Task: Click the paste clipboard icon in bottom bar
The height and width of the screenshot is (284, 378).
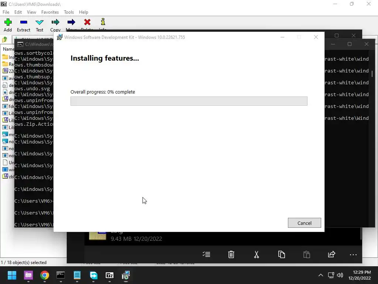Action: click(307, 254)
